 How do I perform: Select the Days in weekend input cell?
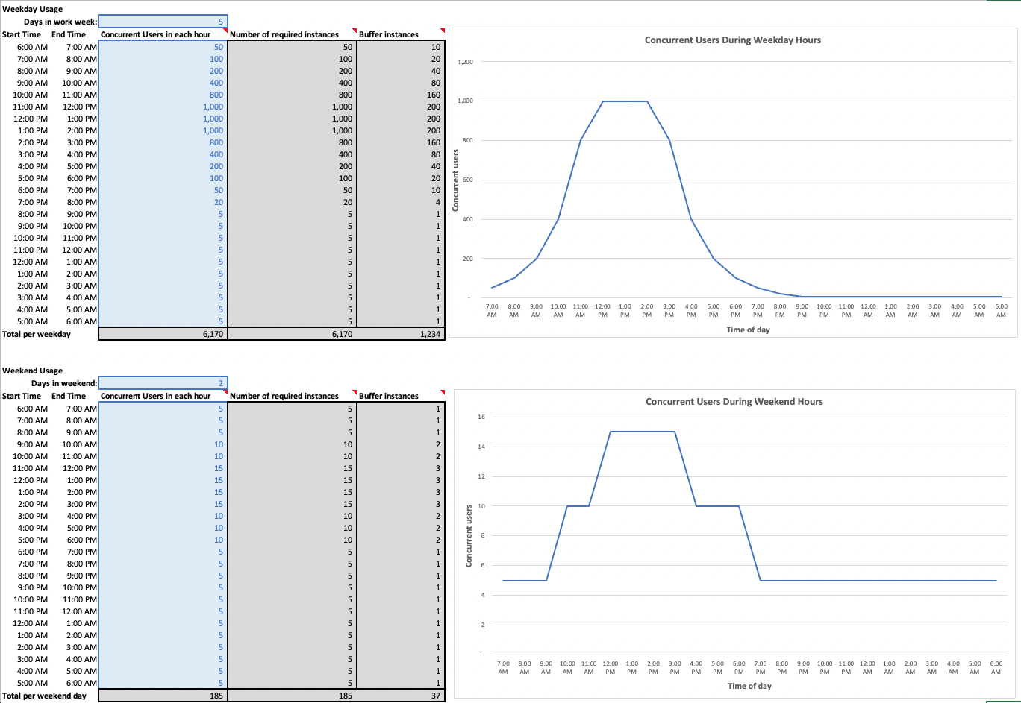(163, 383)
